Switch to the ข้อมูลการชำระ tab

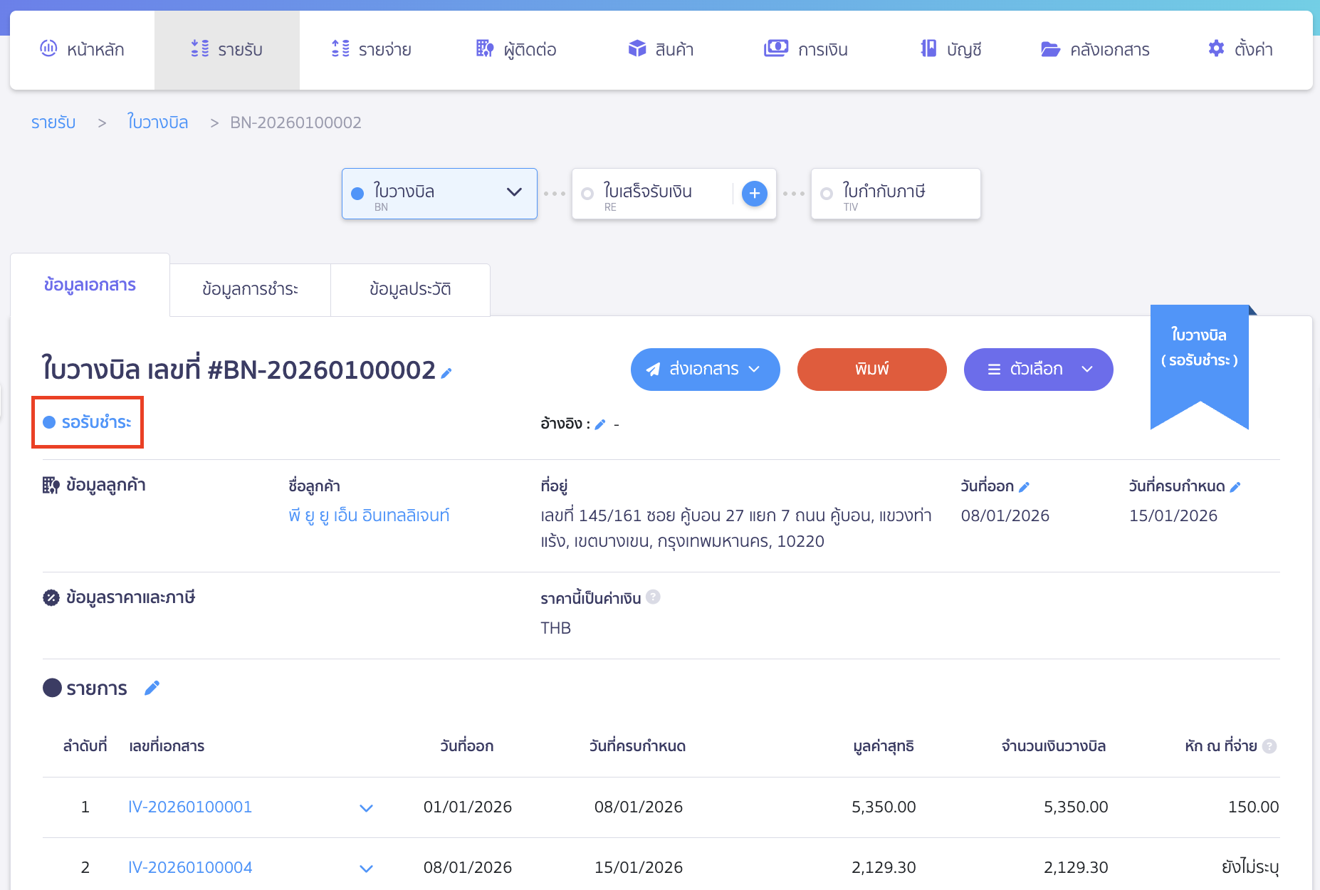click(250, 289)
